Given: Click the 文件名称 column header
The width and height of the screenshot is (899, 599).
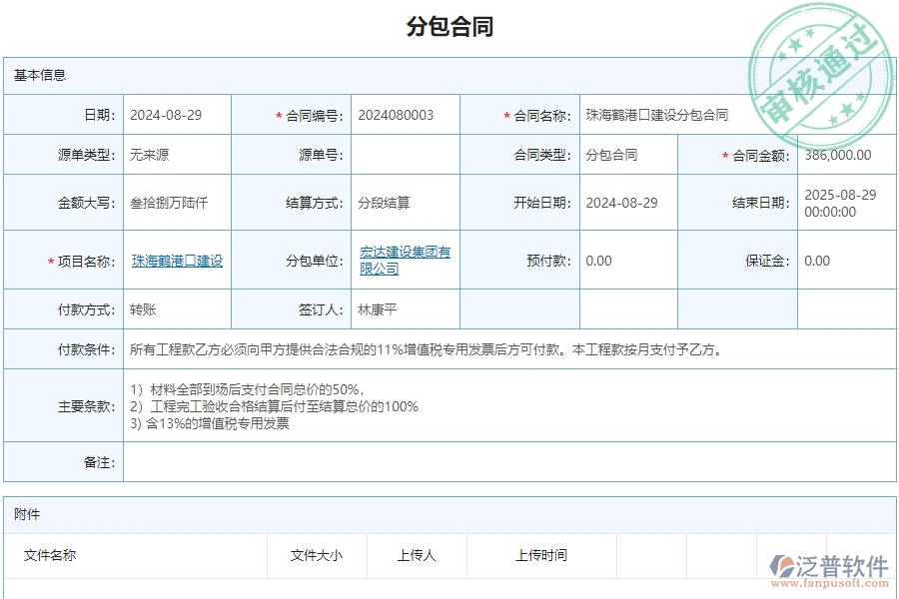Looking at the screenshot, I should point(50,555).
